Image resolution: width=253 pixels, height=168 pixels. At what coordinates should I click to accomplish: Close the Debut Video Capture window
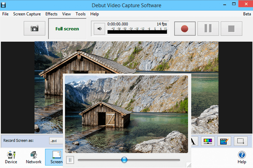[x=246, y=4]
